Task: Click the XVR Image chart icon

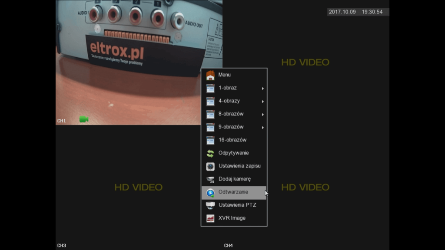Action: [210, 218]
